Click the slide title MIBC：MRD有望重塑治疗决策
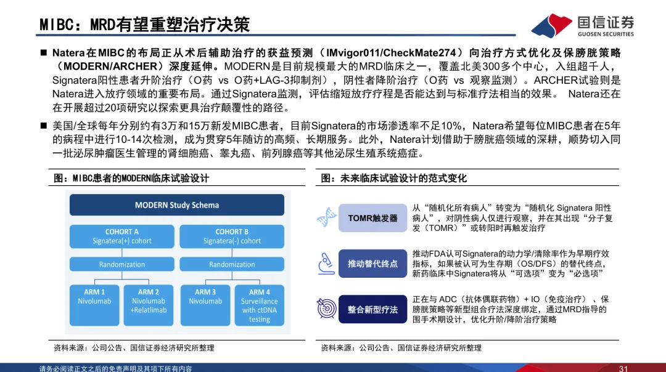Viewport: 666px width, 372px height. coord(144,25)
